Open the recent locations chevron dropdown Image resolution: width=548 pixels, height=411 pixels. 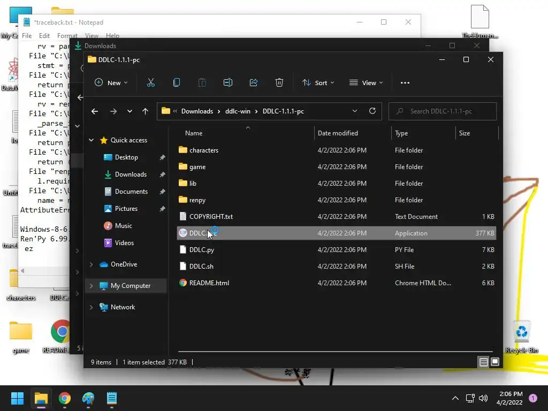130,111
